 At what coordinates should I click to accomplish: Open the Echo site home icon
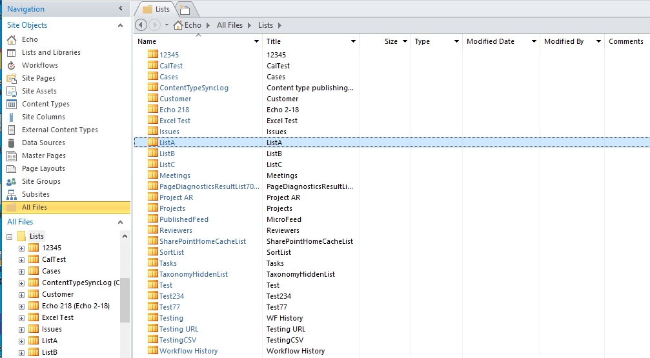click(12, 40)
